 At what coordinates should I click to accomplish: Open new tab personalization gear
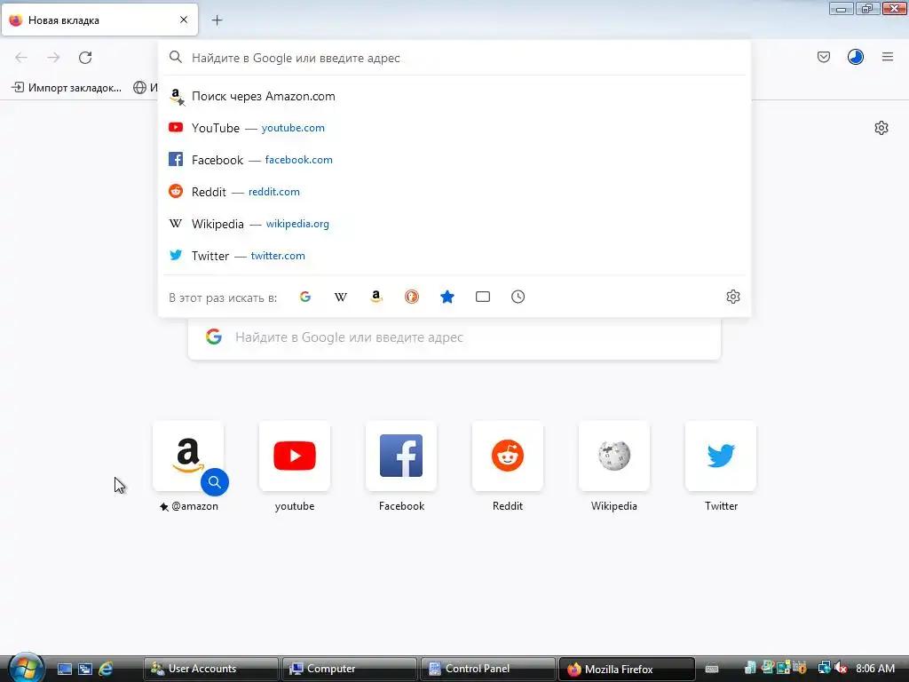[881, 128]
